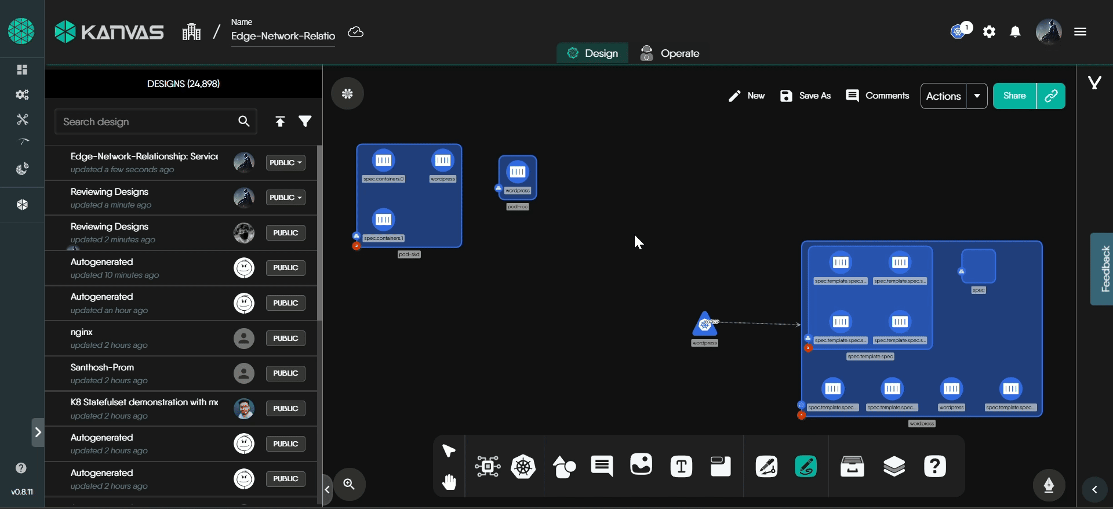Open the layers panel icon
Screen dimensions: 1113x509
click(894, 467)
